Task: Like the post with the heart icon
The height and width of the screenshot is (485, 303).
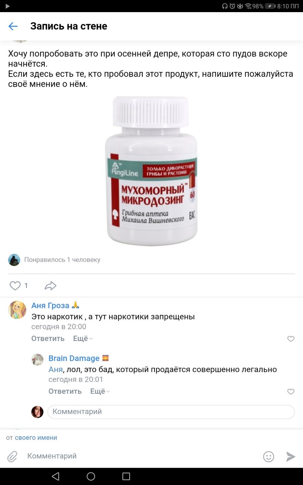Action: tap(15, 286)
